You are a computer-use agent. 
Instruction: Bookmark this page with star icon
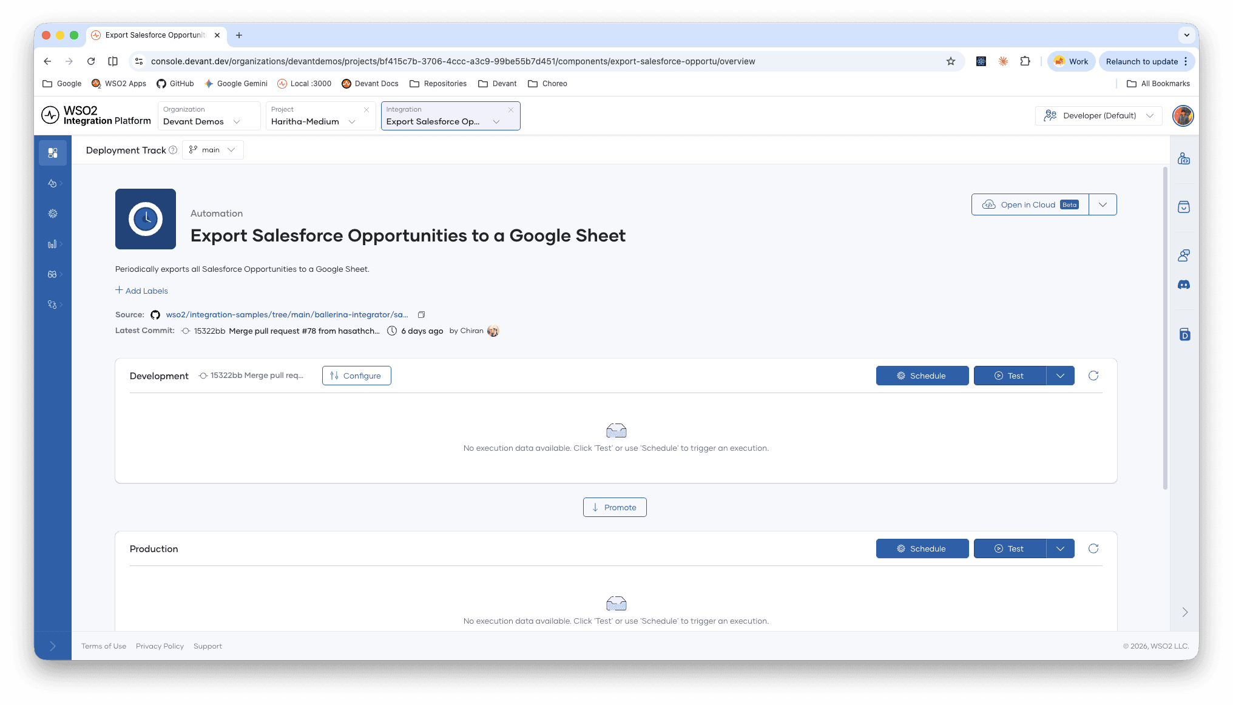[951, 61]
